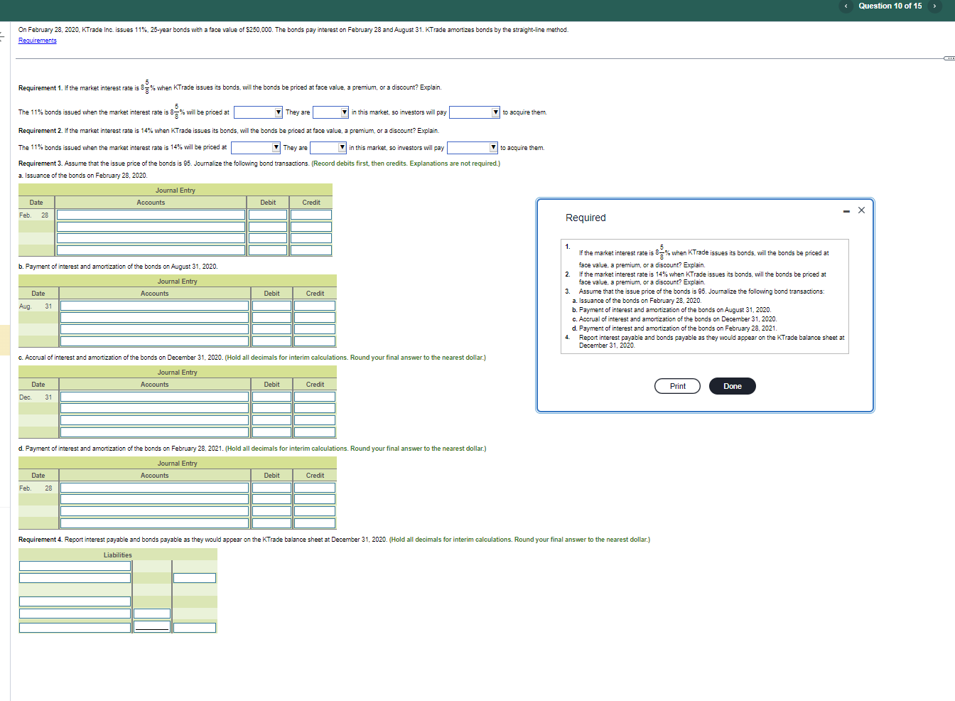Click first debit field of Aug. 31 entry
Image resolution: width=955 pixels, height=701 pixels.
coord(271,306)
